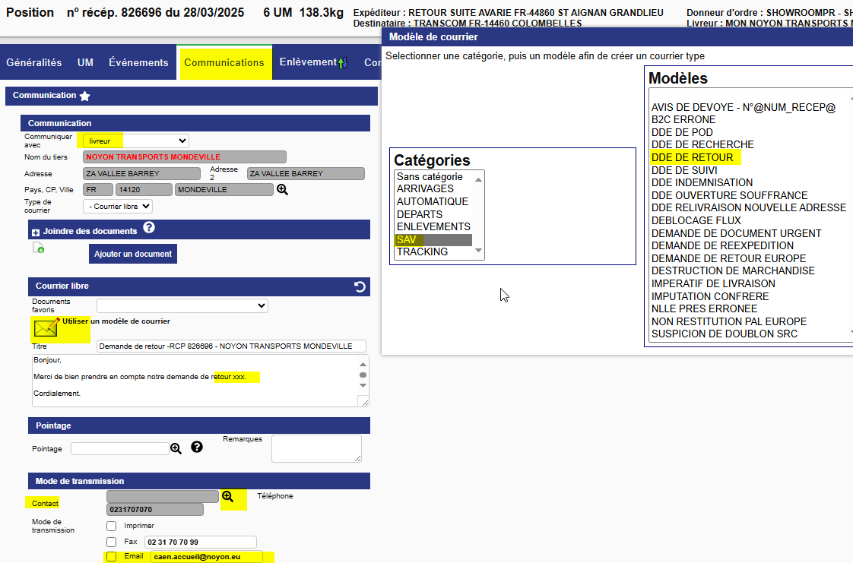853x563 pixels.
Task: Choose AVIS DE DEVOYE model
Action: click(743, 108)
